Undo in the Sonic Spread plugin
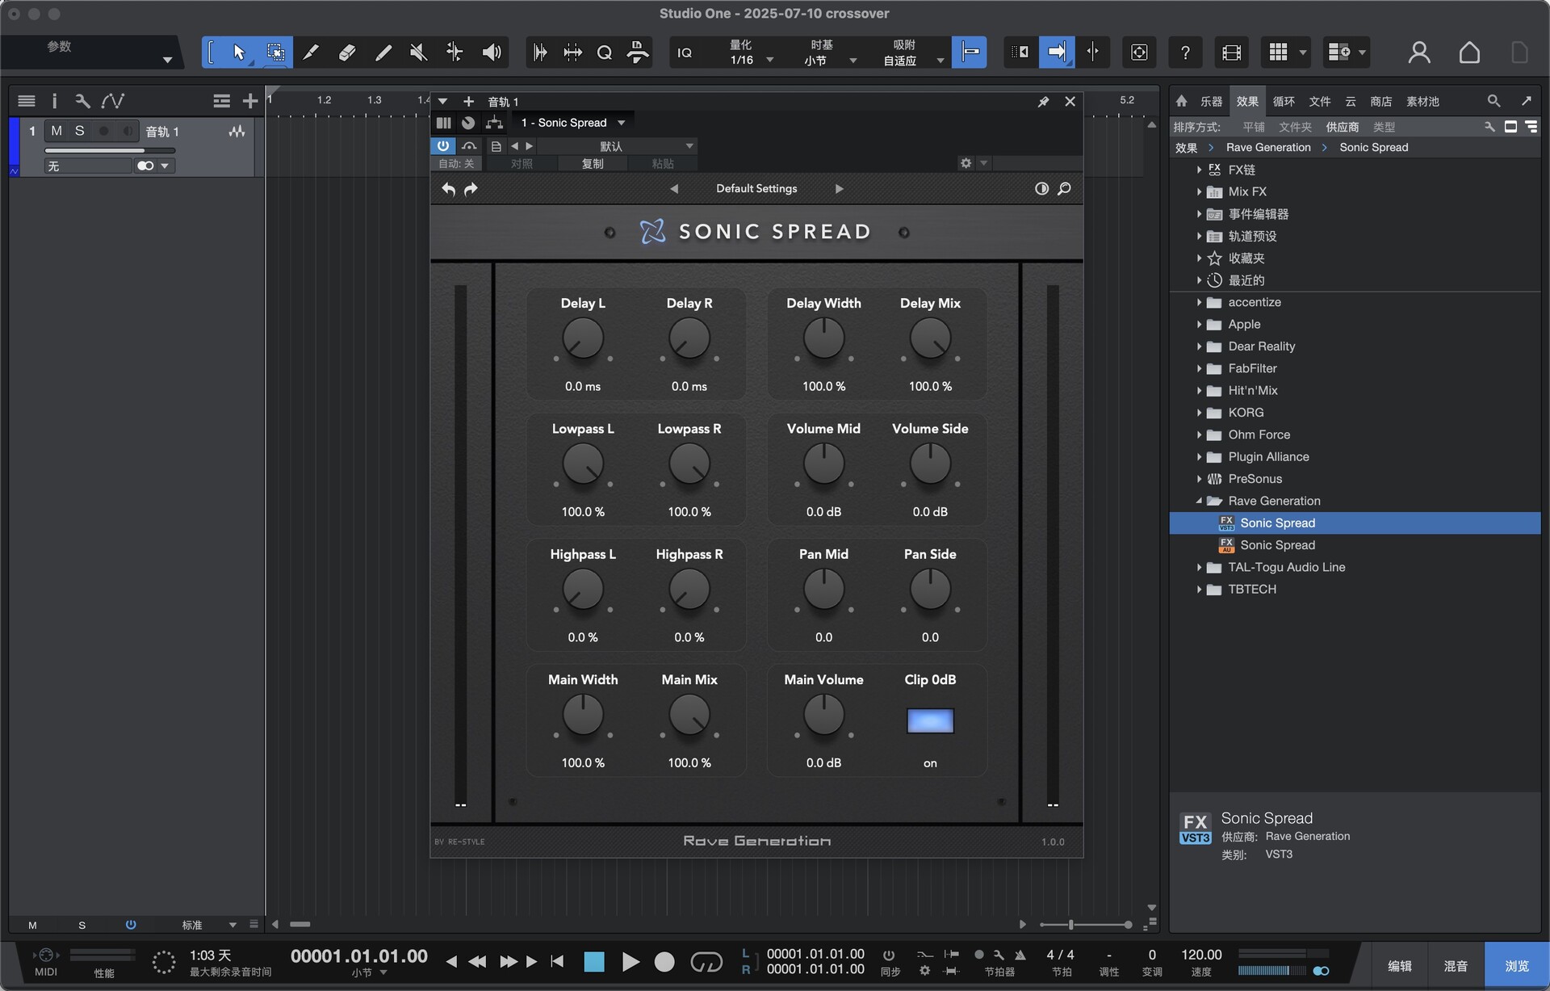Image resolution: width=1550 pixels, height=991 pixels. click(449, 189)
